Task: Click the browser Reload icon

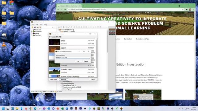Action: [65, 10]
